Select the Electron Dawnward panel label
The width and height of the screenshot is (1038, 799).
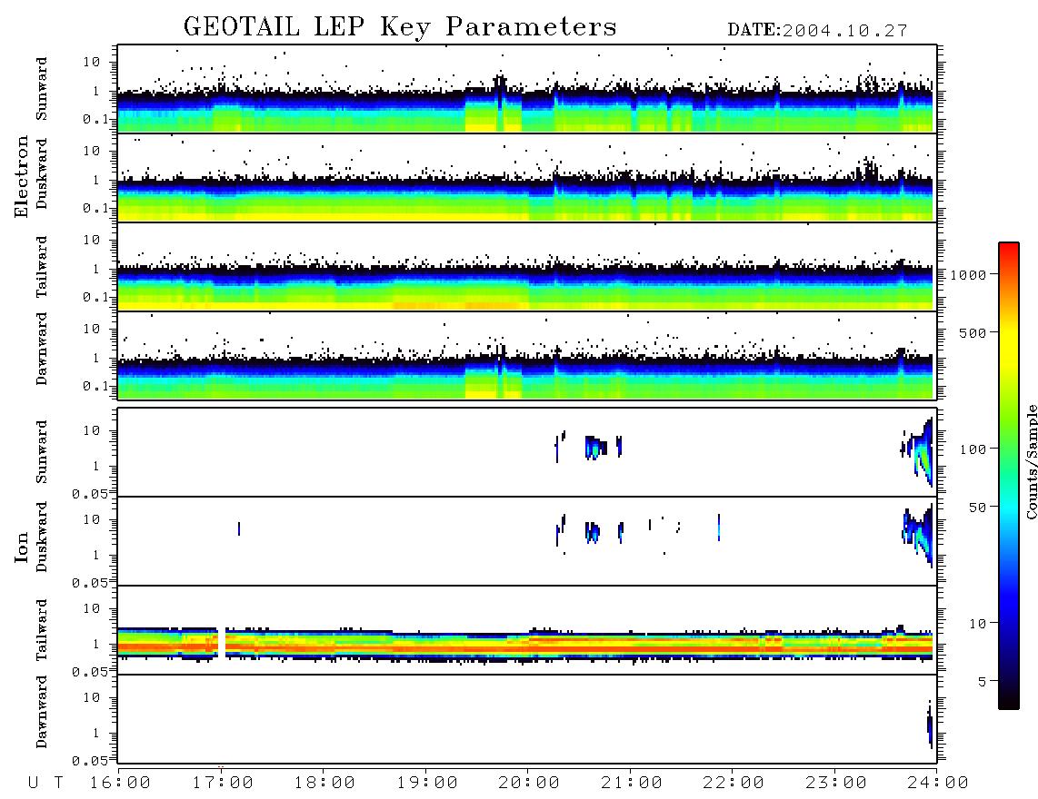(42, 349)
